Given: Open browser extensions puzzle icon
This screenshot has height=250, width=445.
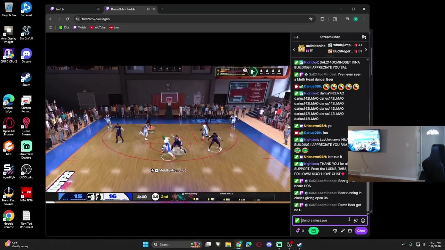Looking at the screenshot, I should [x=323, y=19].
